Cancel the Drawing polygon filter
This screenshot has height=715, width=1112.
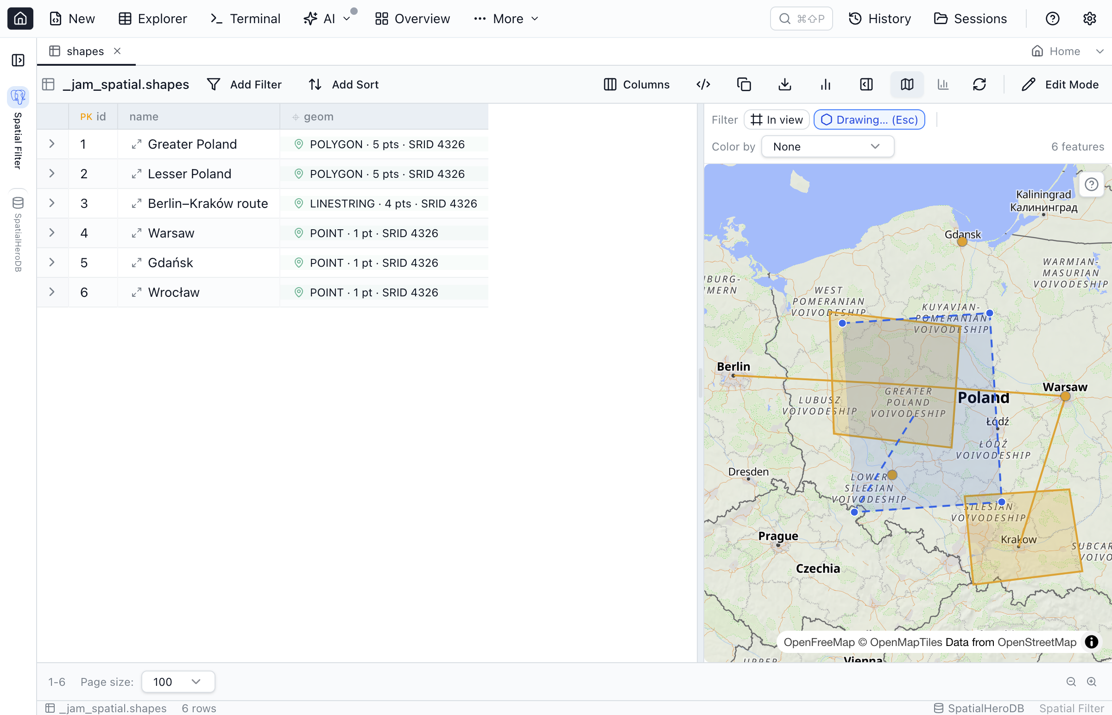tap(869, 120)
